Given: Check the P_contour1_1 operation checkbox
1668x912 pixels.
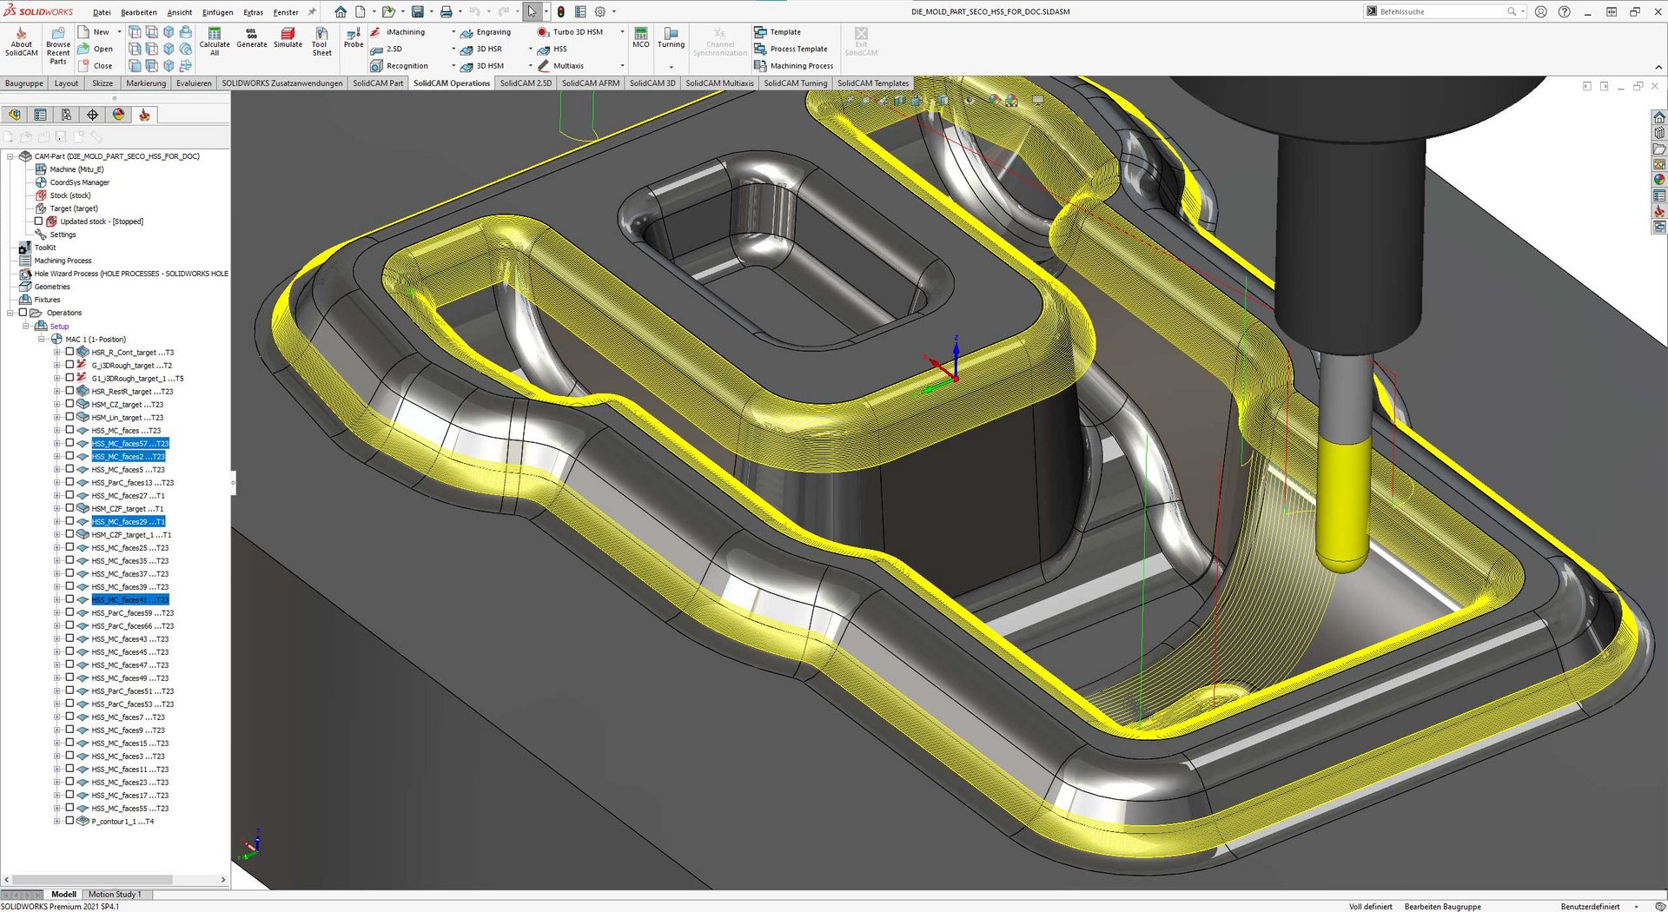Looking at the screenshot, I should (x=70, y=821).
